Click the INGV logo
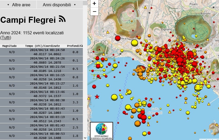This screenshot has height=140, width=219. coord(102,131)
